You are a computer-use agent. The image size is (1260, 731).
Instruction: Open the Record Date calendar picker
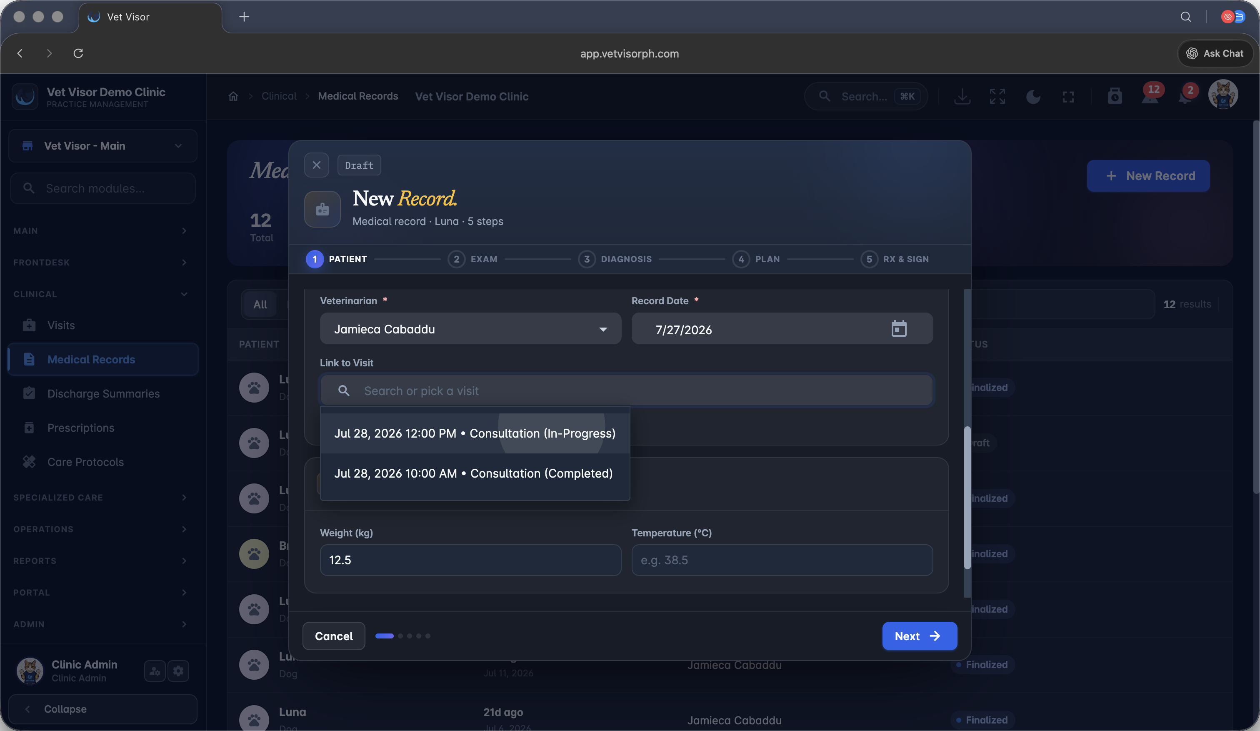(898, 329)
